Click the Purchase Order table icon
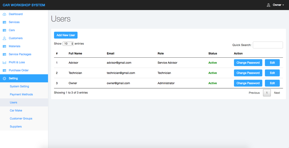The image size is (289, 148). pos(4,71)
